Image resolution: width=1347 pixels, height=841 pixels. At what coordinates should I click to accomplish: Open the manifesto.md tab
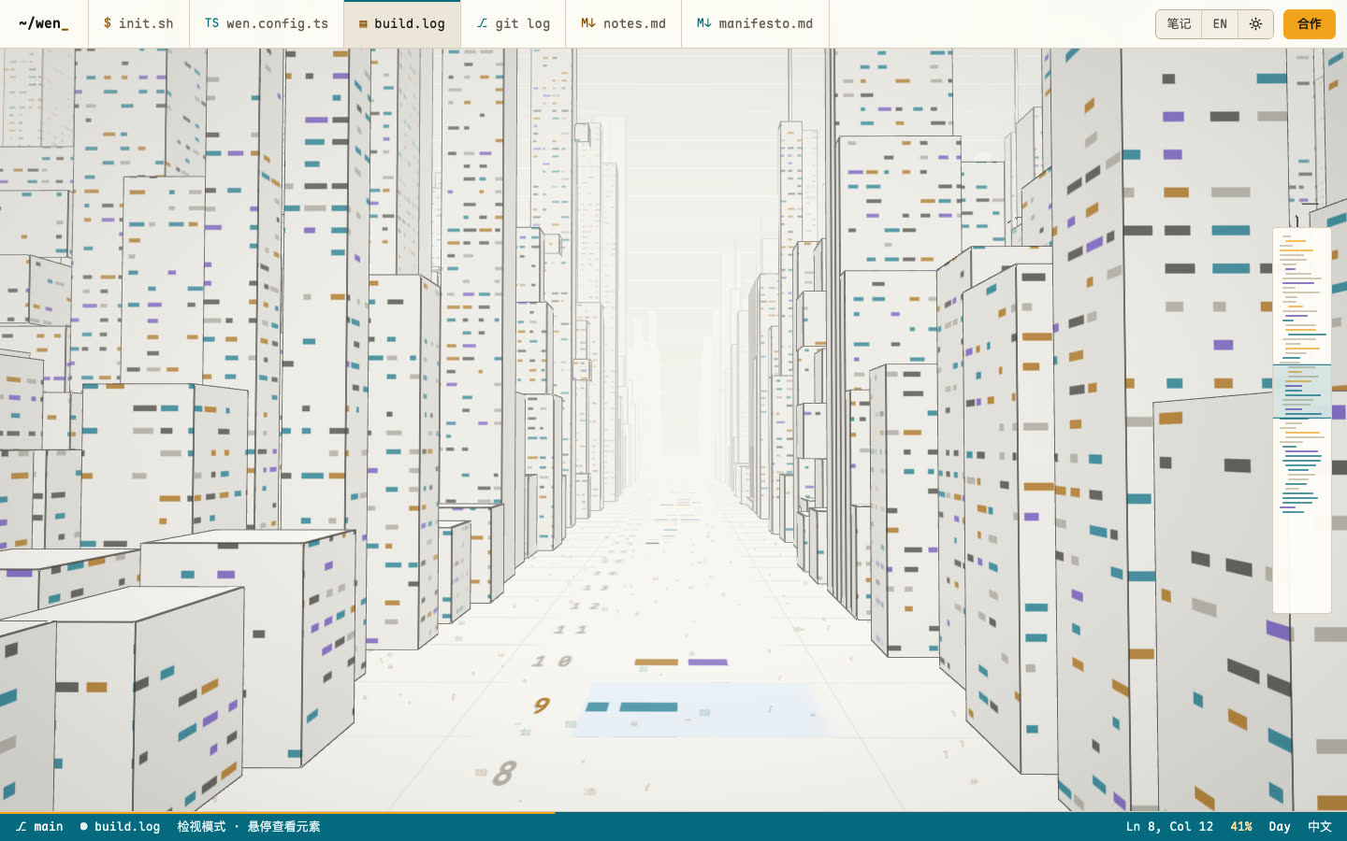755,23
